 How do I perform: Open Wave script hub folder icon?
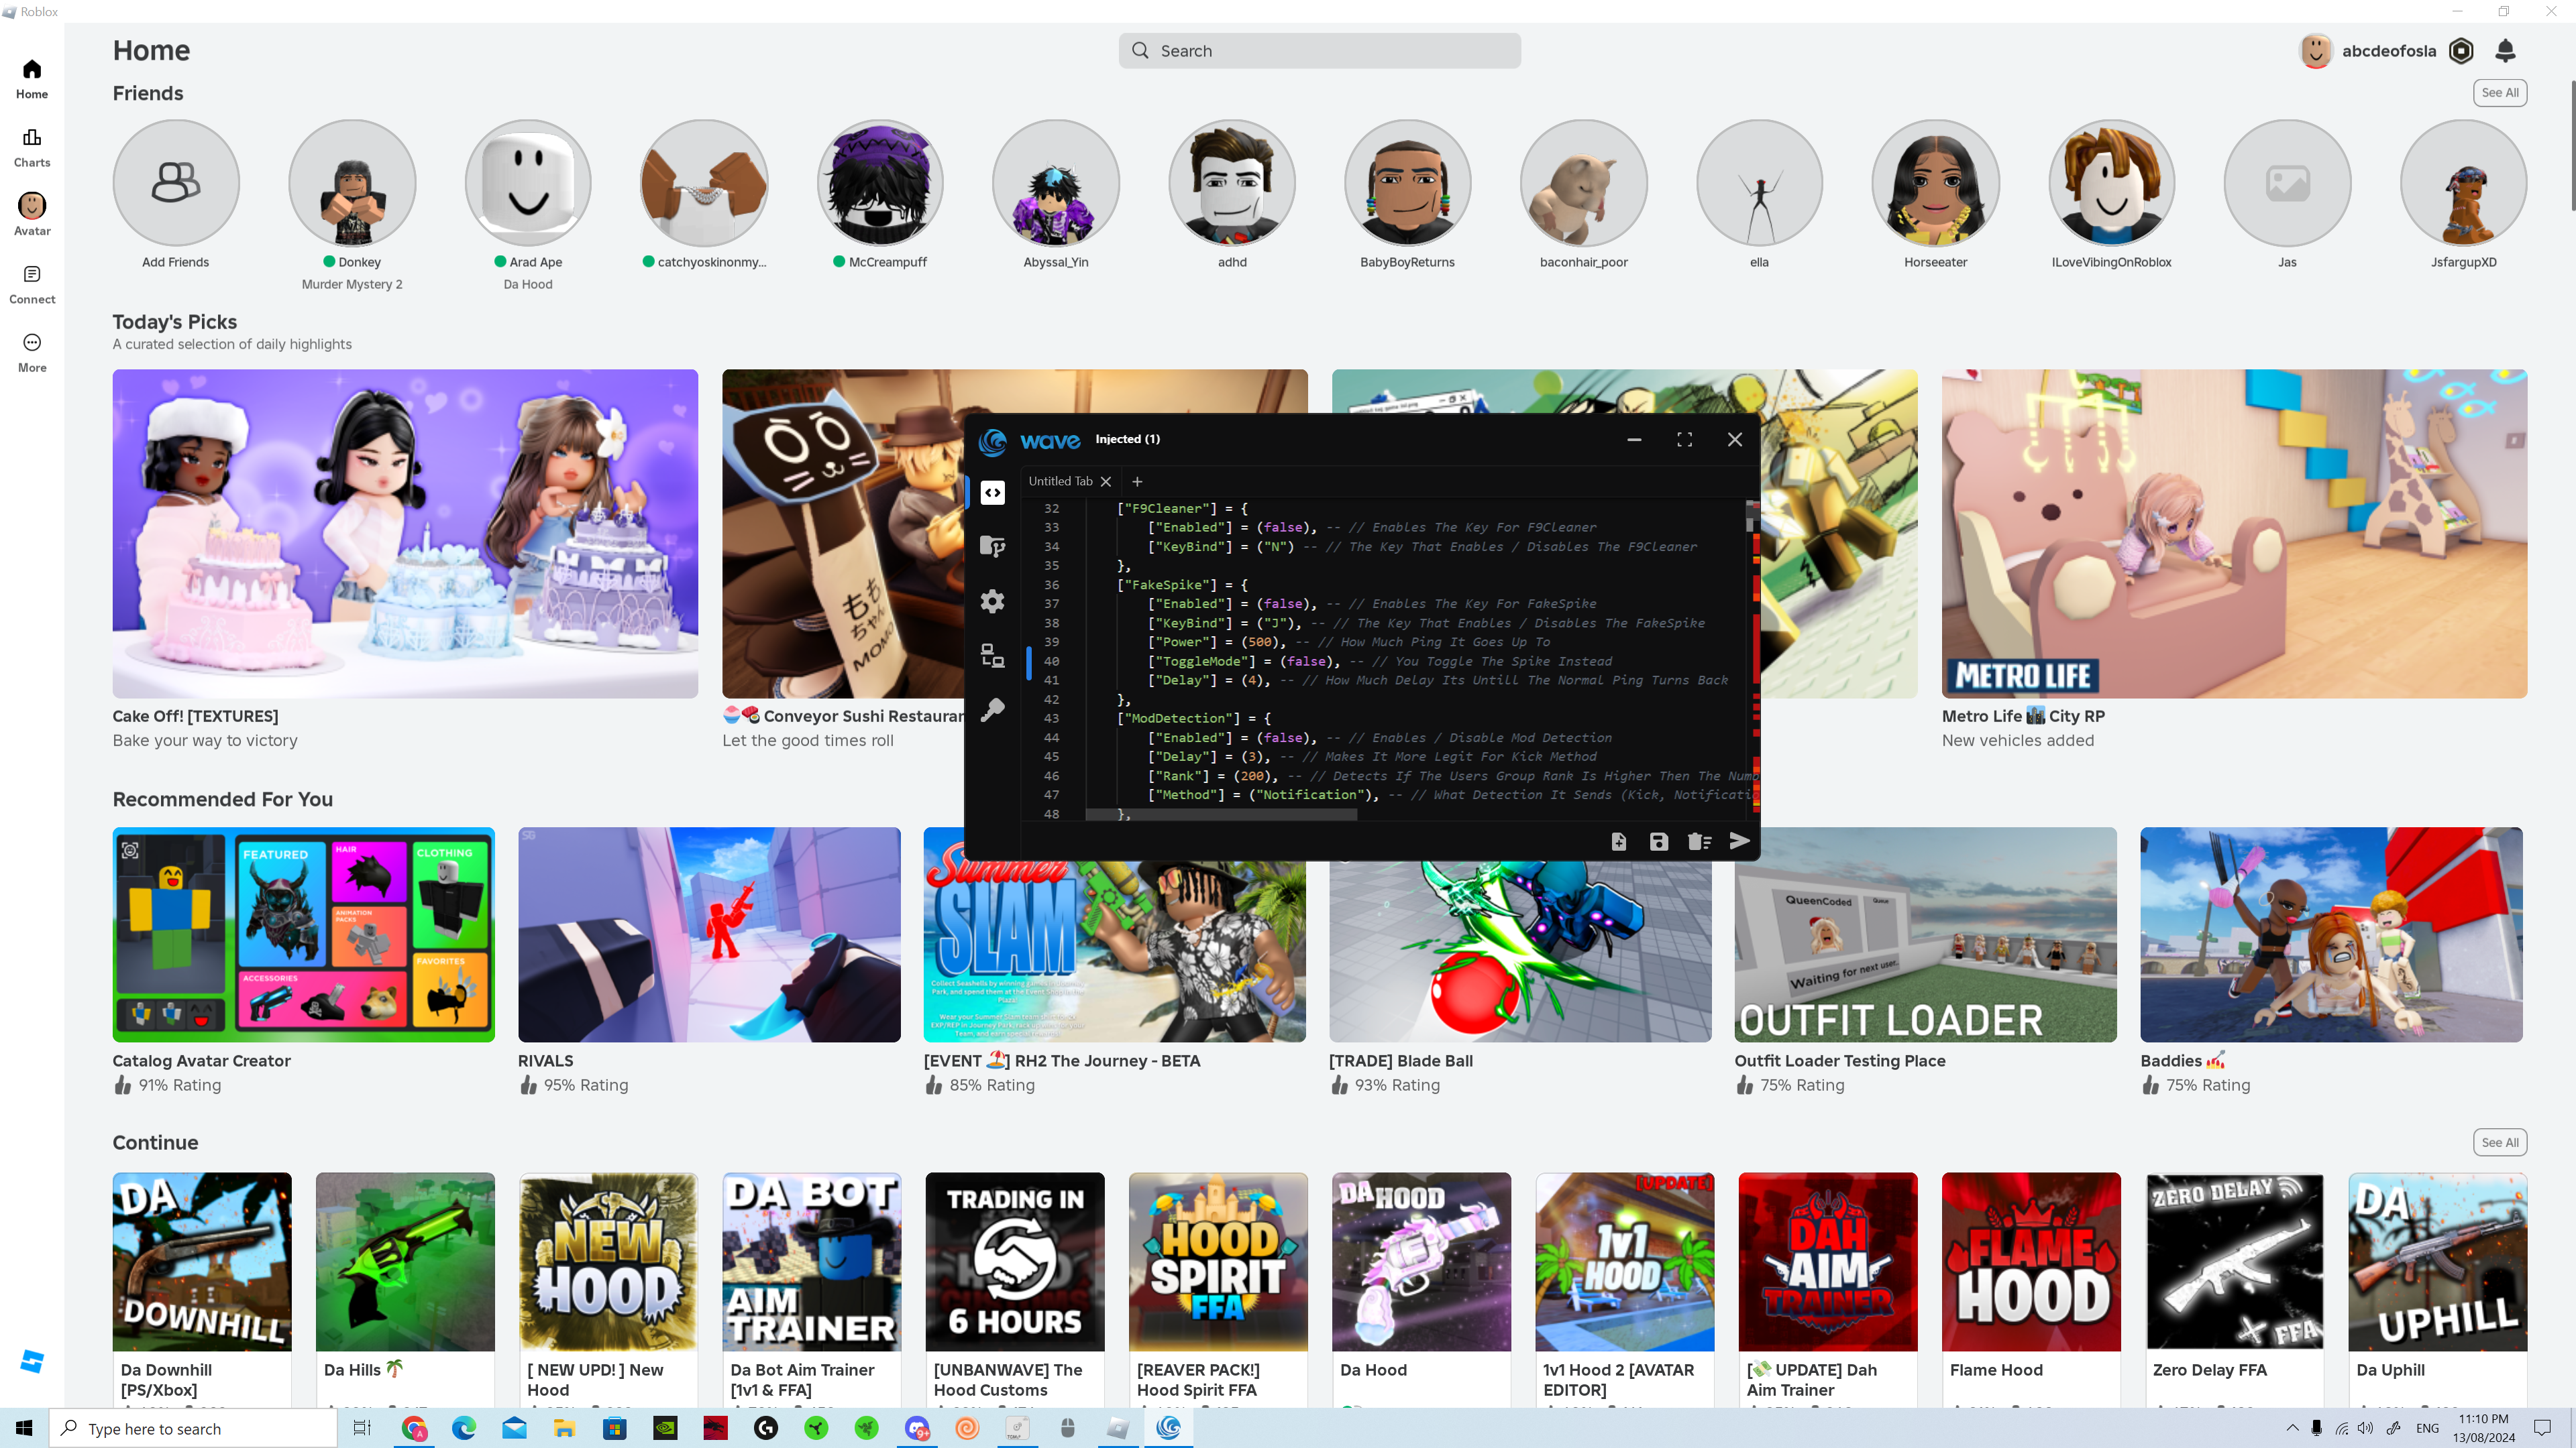pos(992,546)
